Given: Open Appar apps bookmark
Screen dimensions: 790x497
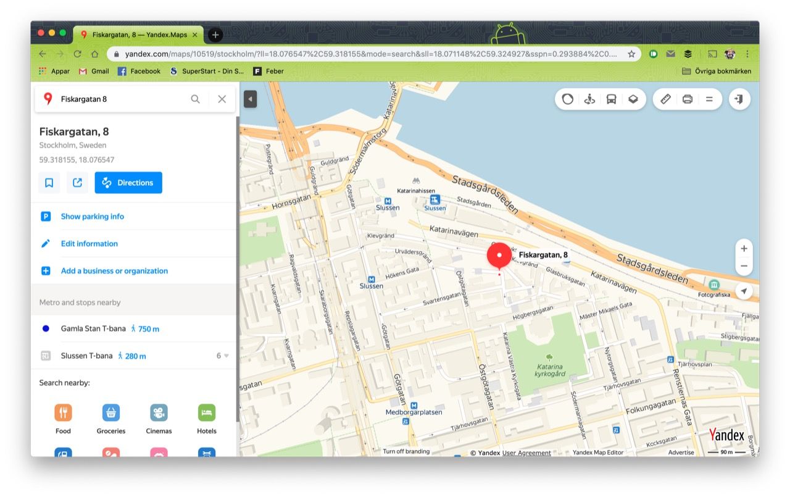Looking at the screenshot, I should click(54, 71).
